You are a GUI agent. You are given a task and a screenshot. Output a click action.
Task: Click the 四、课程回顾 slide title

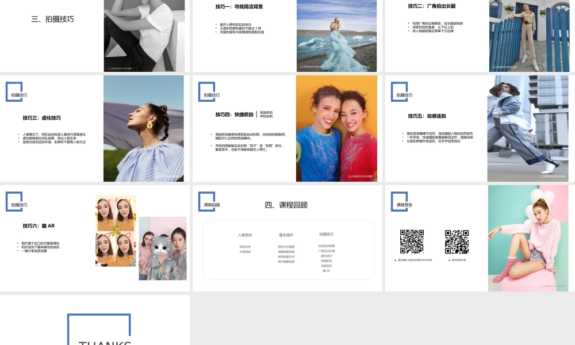point(286,205)
